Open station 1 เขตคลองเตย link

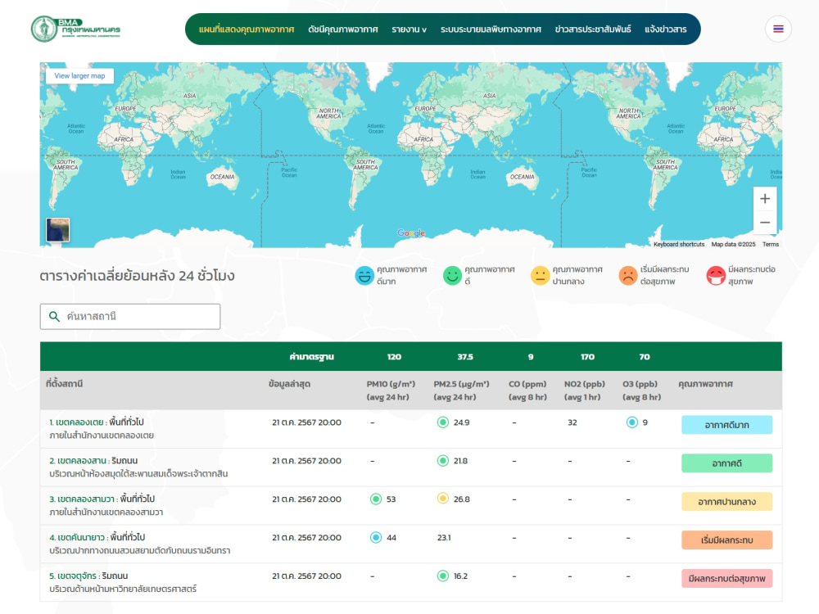(76, 422)
